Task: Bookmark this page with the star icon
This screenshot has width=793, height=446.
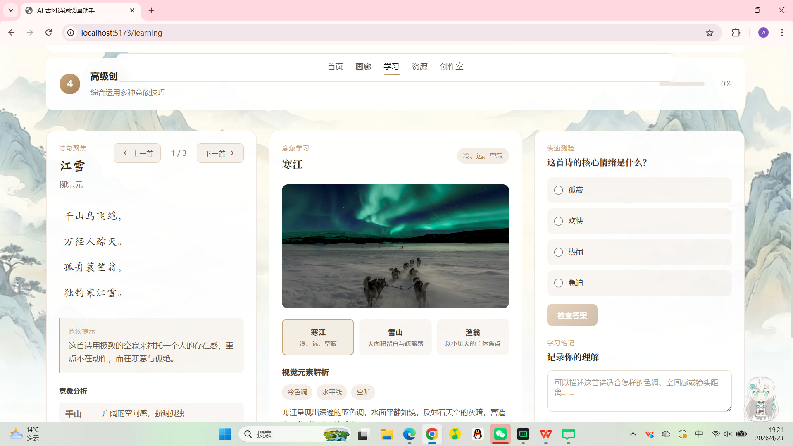Action: pyautogui.click(x=710, y=33)
